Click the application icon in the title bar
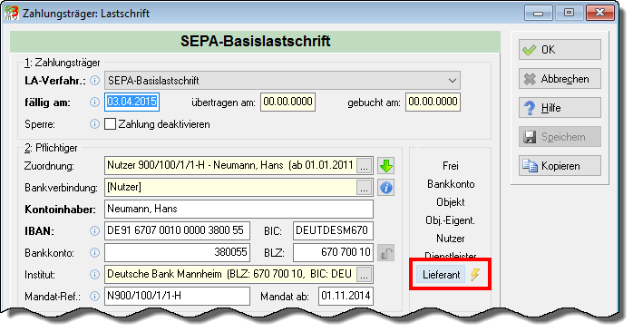 coord(12,13)
